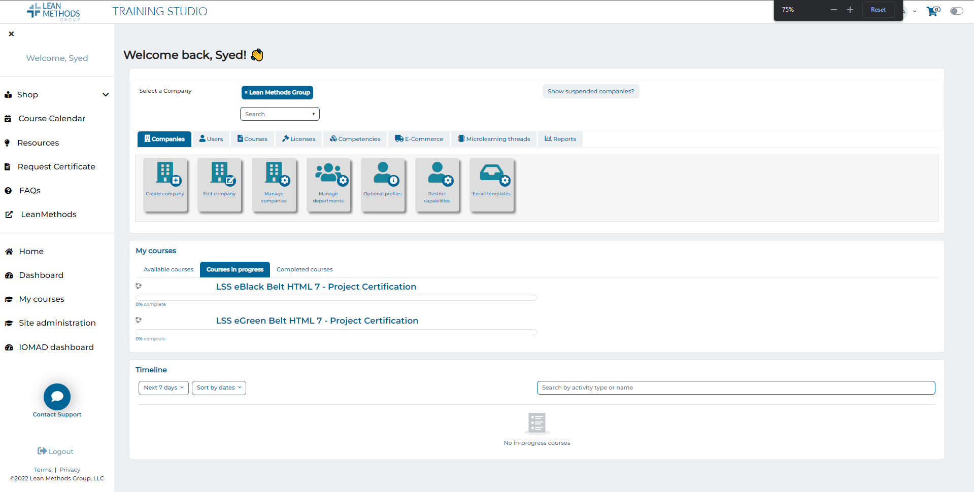Open the Optional profiles tile

(x=383, y=184)
